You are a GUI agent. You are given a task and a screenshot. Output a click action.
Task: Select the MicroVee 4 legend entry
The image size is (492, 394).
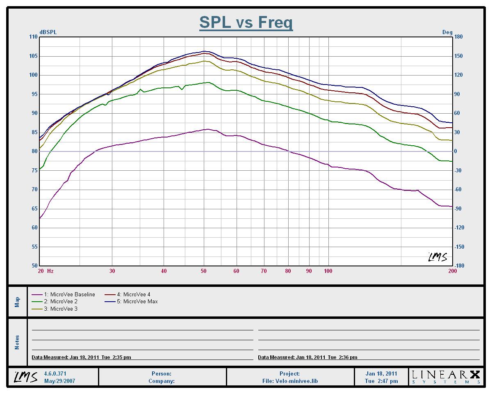click(134, 294)
